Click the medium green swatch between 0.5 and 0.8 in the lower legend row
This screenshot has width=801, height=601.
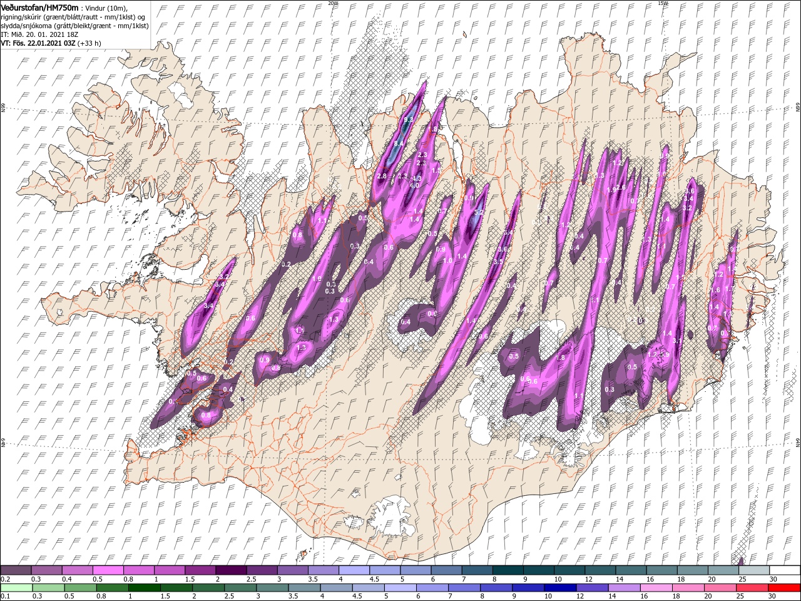pyautogui.click(x=81, y=588)
